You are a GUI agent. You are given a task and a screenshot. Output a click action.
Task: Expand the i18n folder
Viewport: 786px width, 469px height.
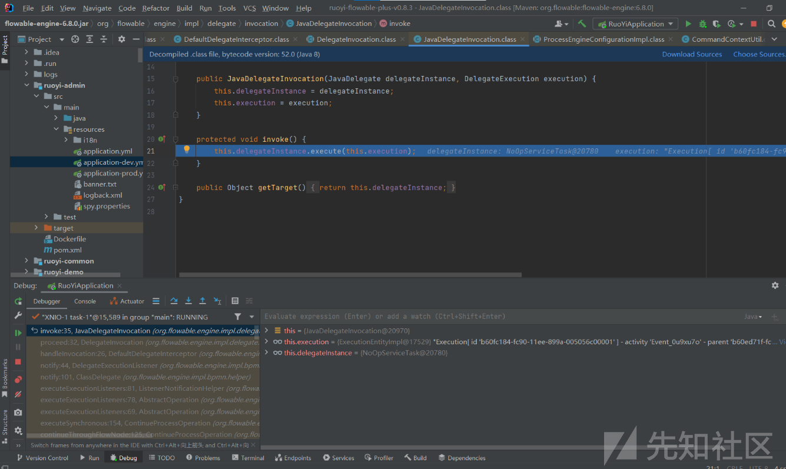[x=66, y=140]
